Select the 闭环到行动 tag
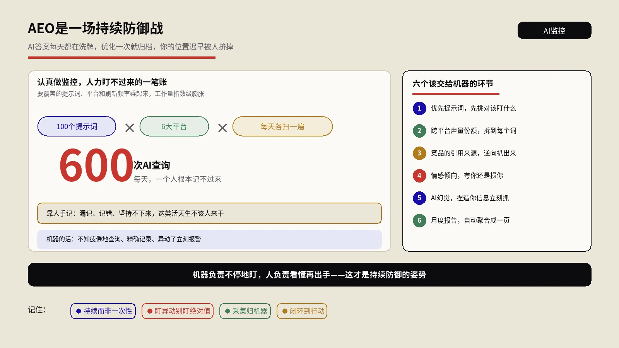The height and width of the screenshot is (348, 619). (302, 311)
